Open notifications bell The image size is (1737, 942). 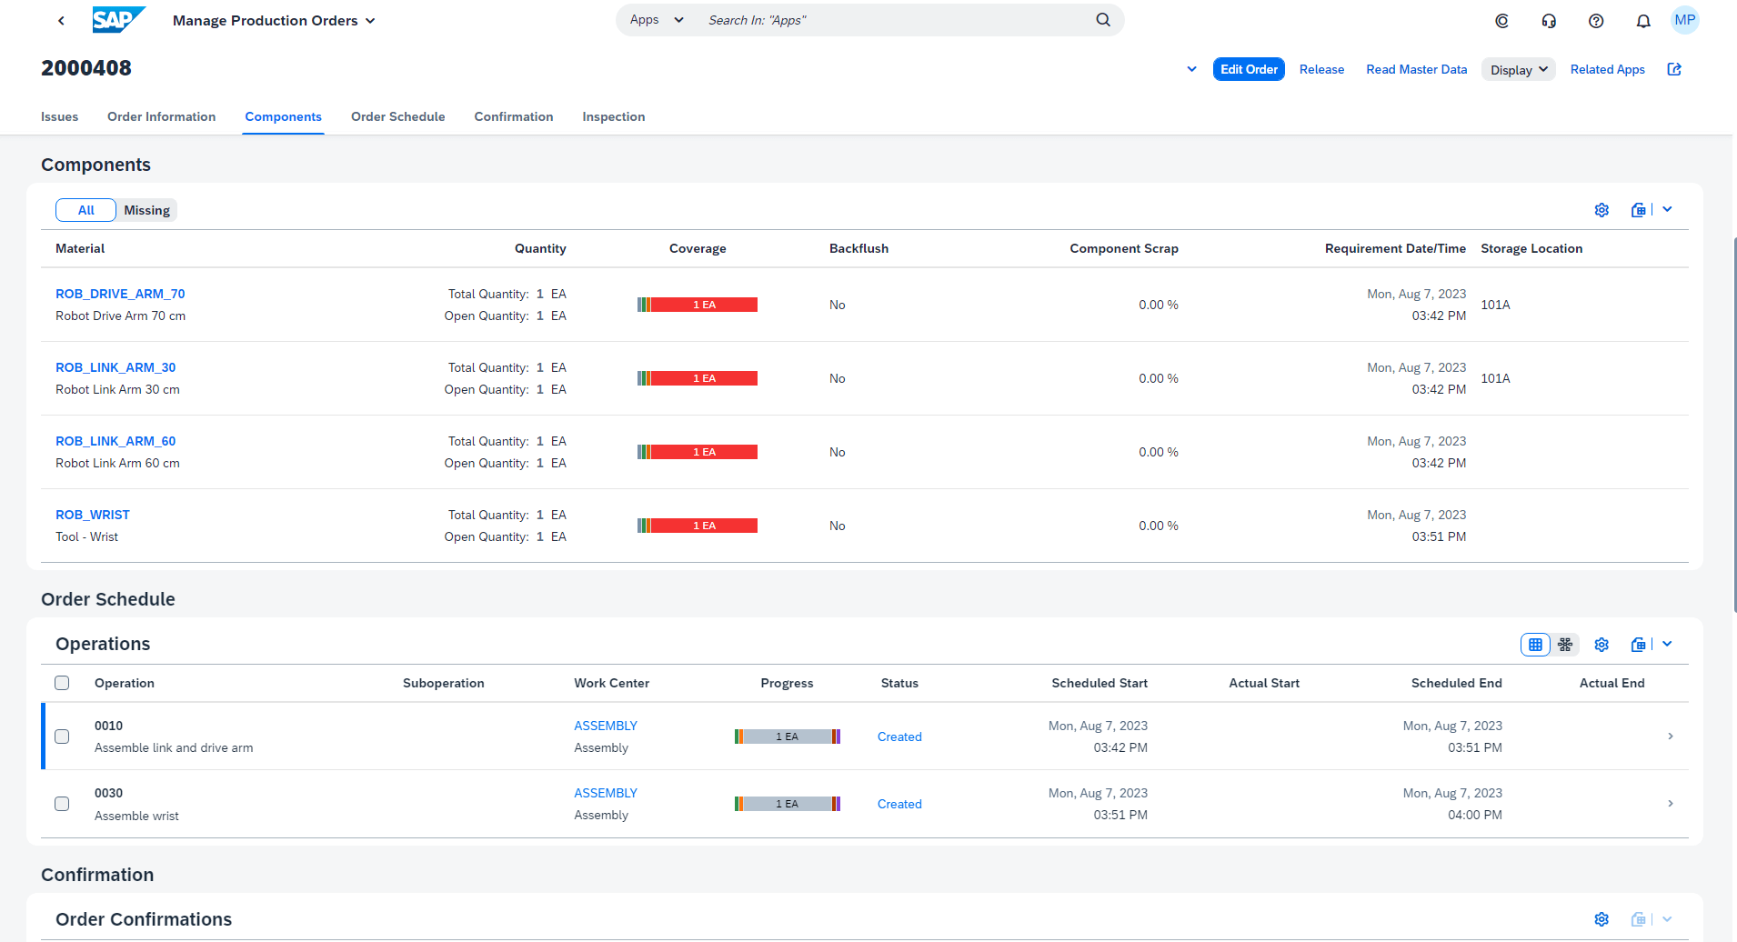click(1642, 20)
